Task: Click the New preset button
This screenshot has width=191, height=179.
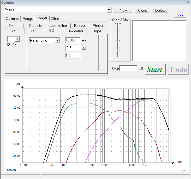Action: (123, 10)
